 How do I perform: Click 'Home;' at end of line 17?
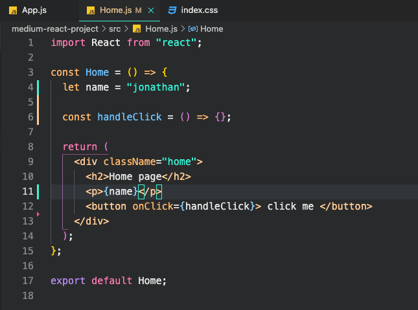(x=152, y=281)
